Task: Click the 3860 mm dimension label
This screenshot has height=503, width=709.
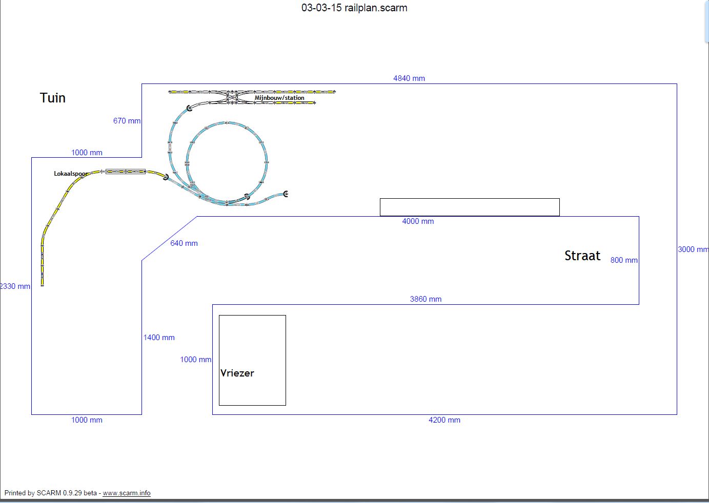Action: [x=426, y=299]
